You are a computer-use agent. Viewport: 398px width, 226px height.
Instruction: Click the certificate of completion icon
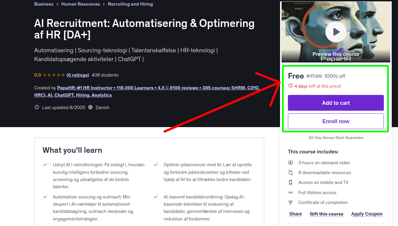pos(291,202)
